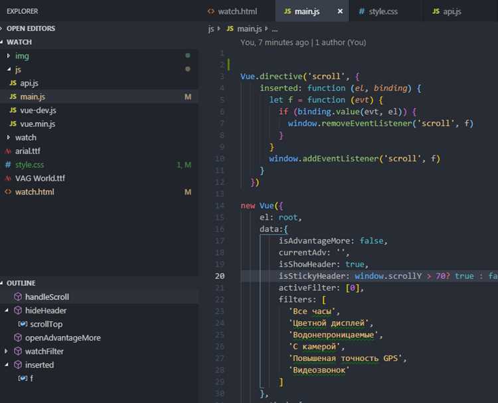The image size is (498, 403).
Task: Click 'Vue.directive' on line 3
Action: pos(271,76)
